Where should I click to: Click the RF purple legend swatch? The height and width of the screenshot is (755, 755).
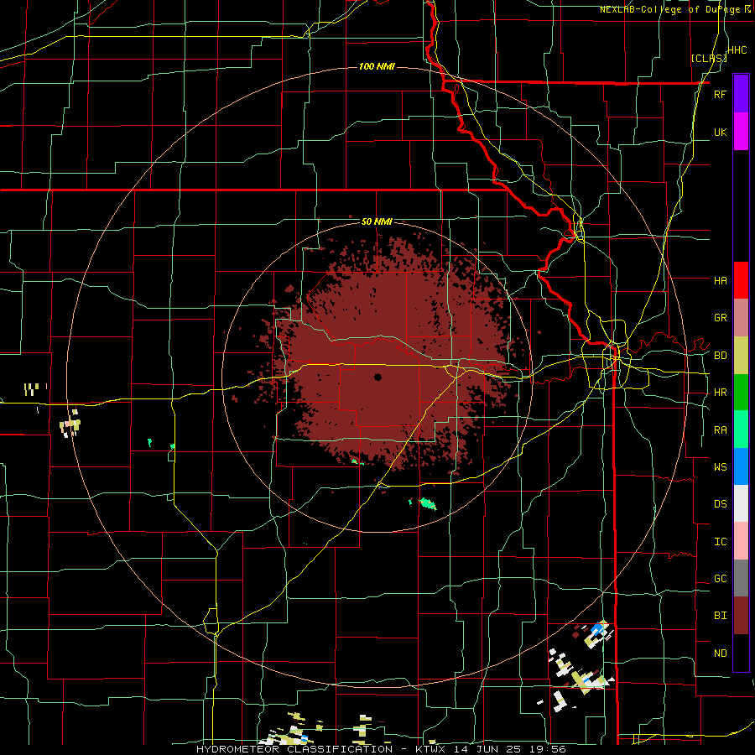click(741, 94)
